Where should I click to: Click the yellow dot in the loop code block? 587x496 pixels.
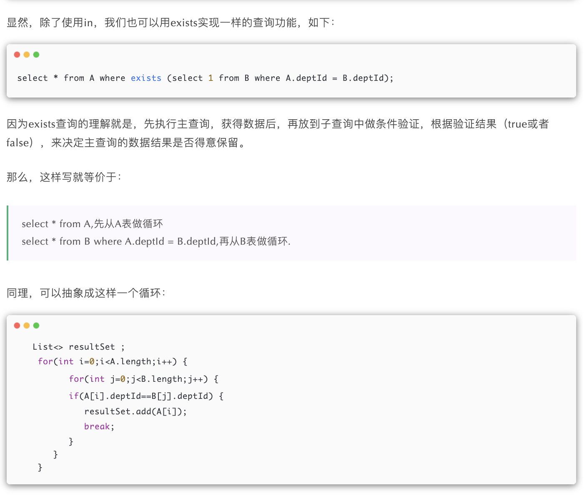(27, 326)
